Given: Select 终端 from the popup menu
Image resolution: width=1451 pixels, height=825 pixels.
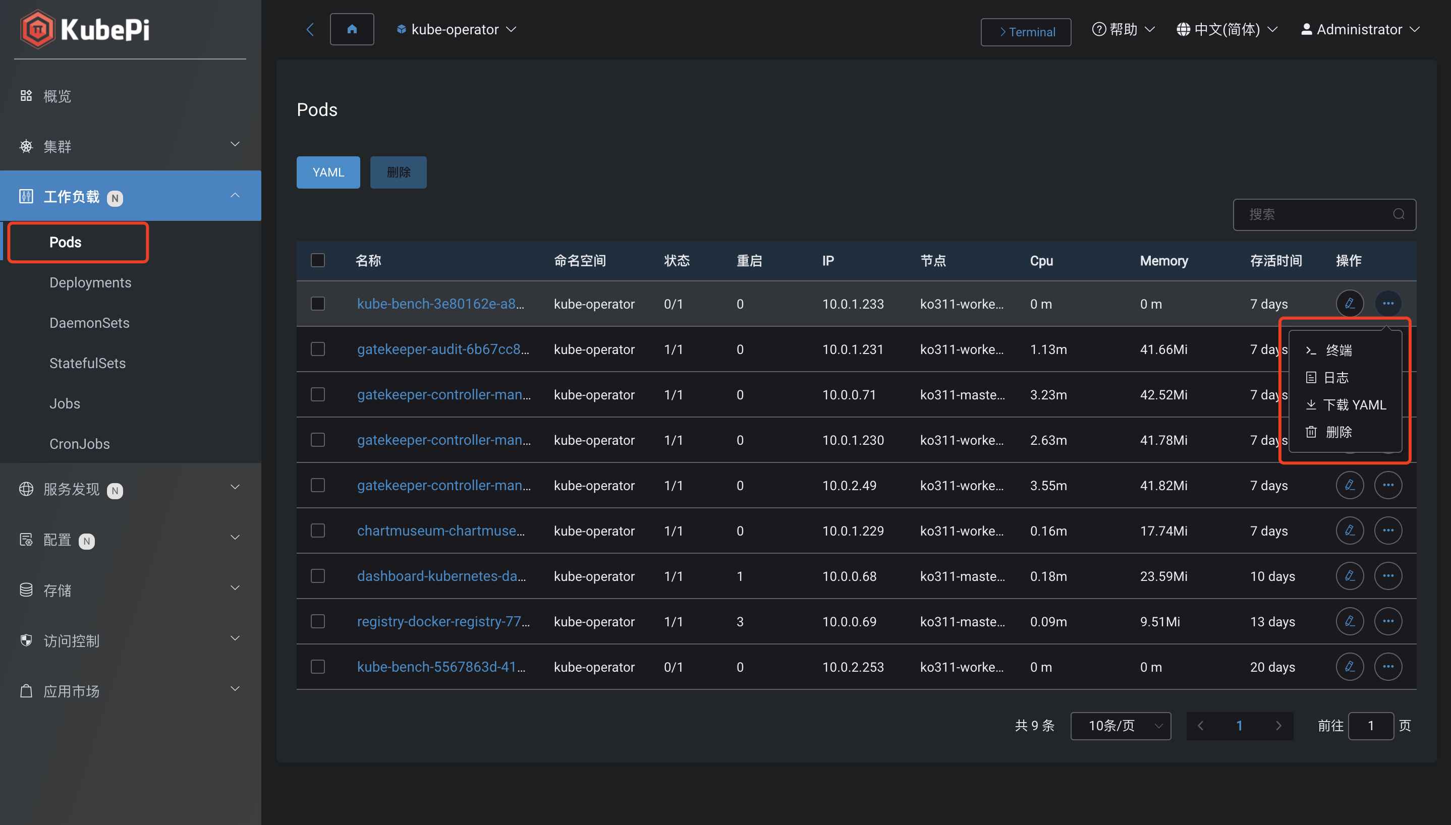Looking at the screenshot, I should 1345,350.
